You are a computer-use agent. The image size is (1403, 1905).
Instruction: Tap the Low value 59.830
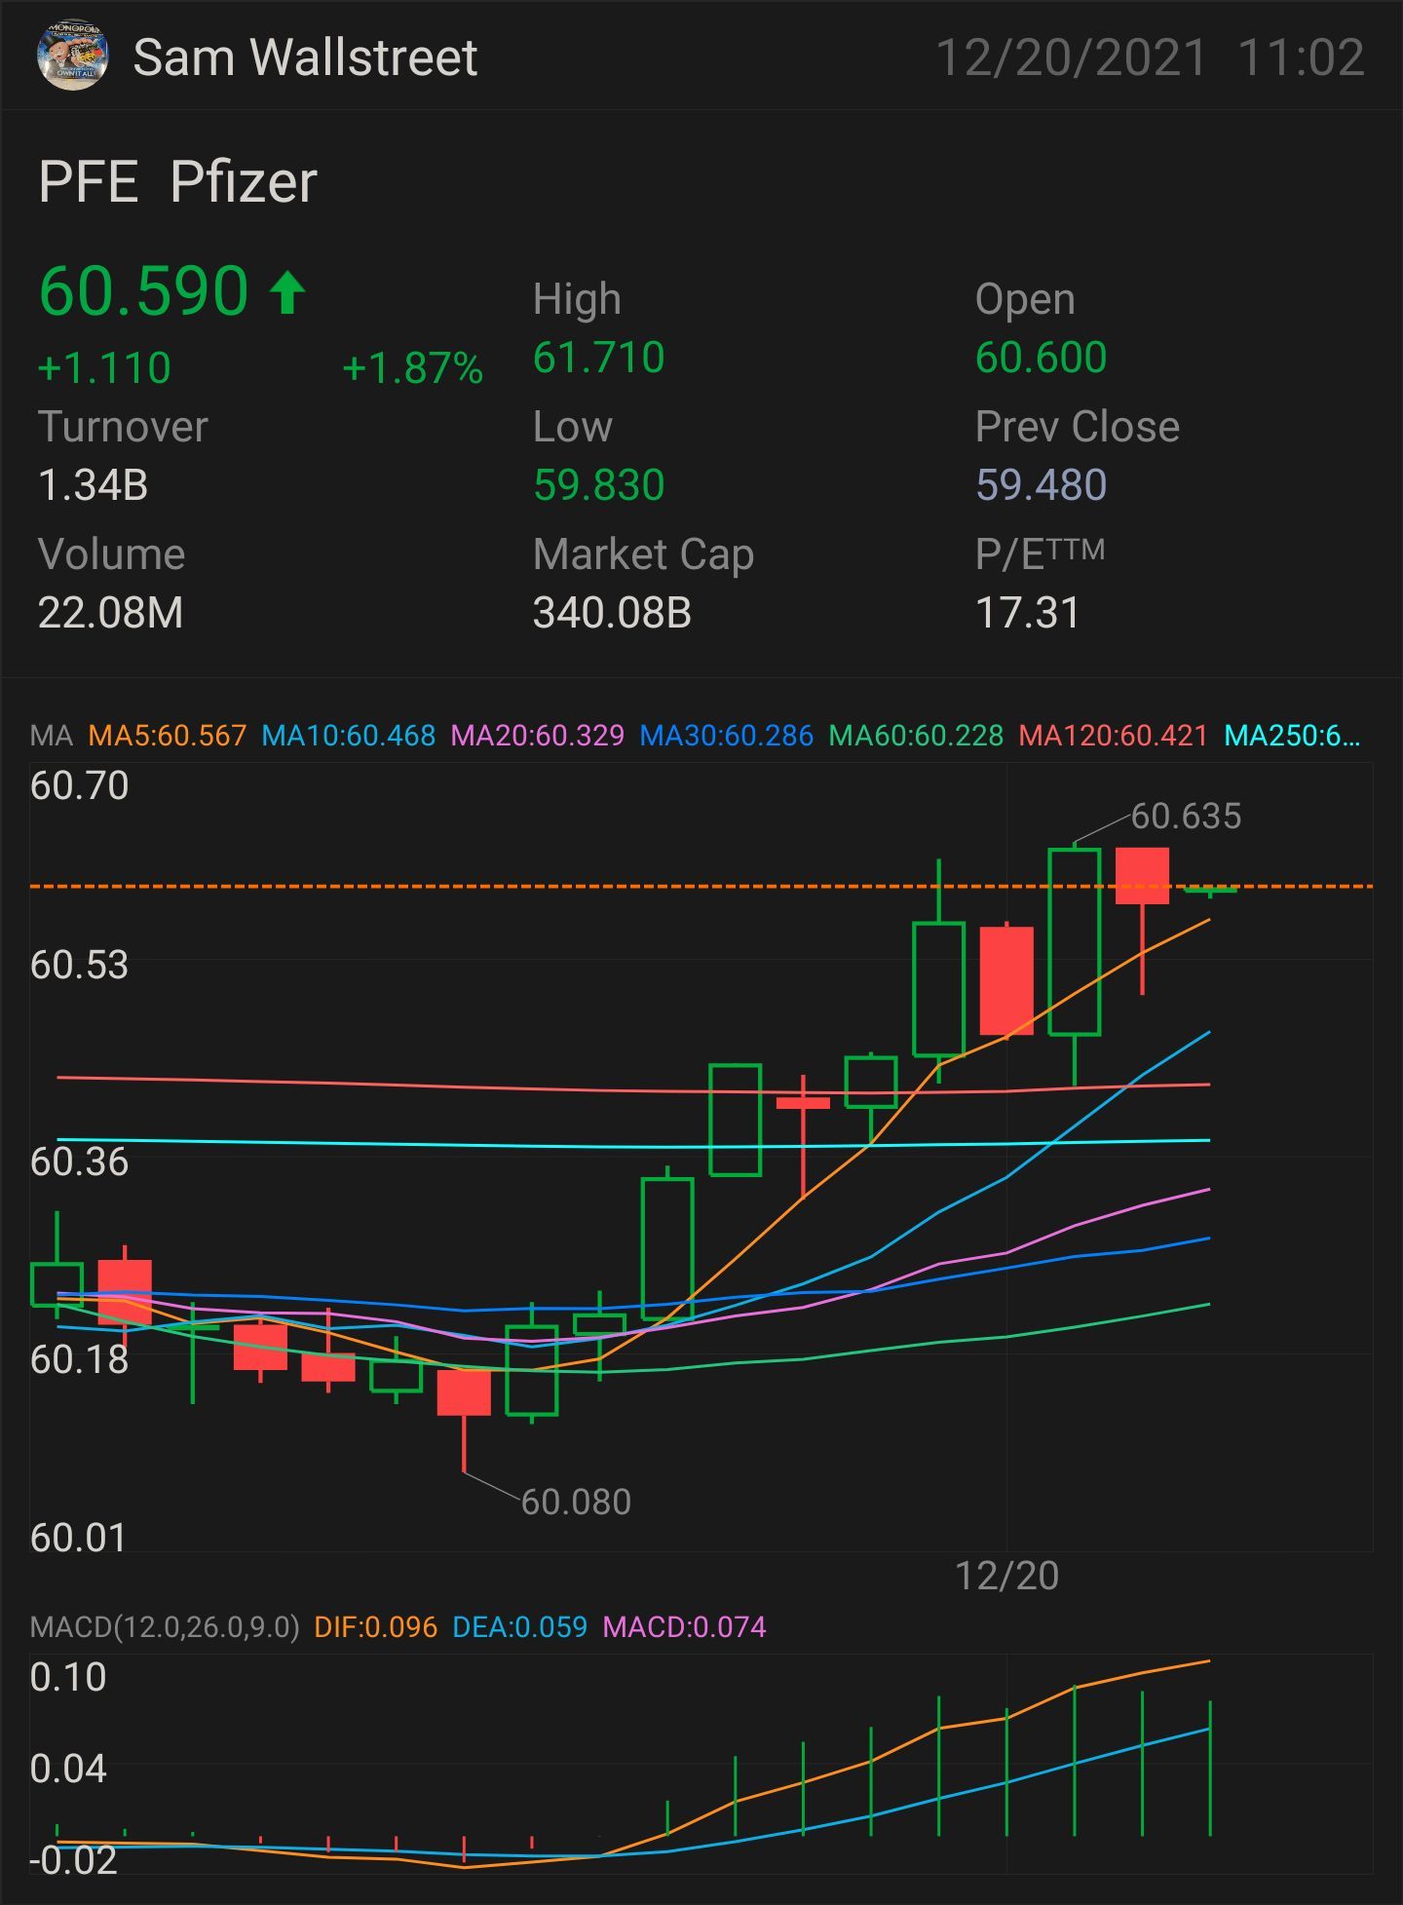598,485
